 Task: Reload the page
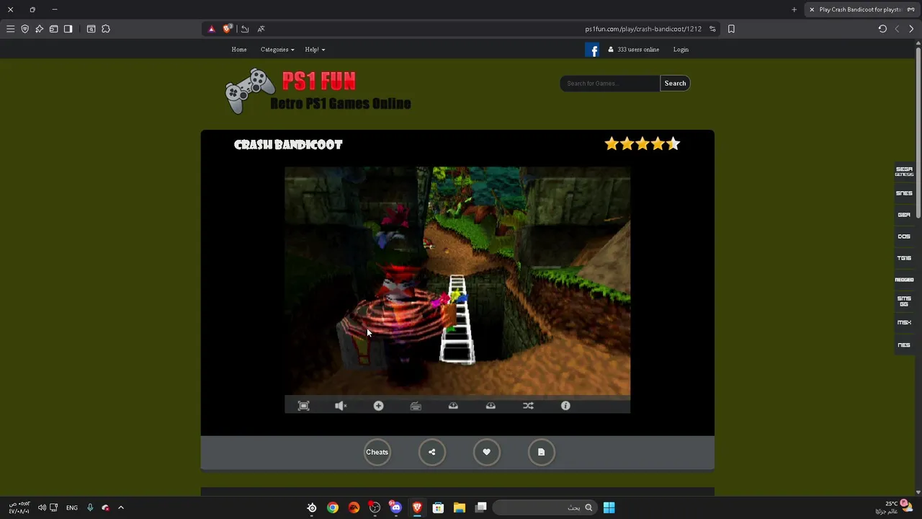(882, 29)
